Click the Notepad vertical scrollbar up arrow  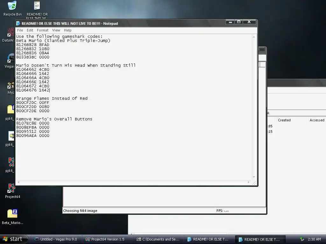(254, 37)
